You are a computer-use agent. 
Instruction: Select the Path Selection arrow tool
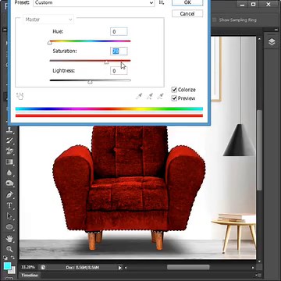[9, 216]
